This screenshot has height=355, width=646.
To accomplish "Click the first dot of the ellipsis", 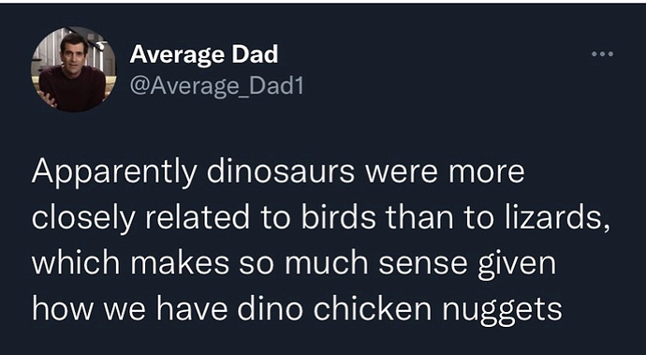I will point(595,53).
